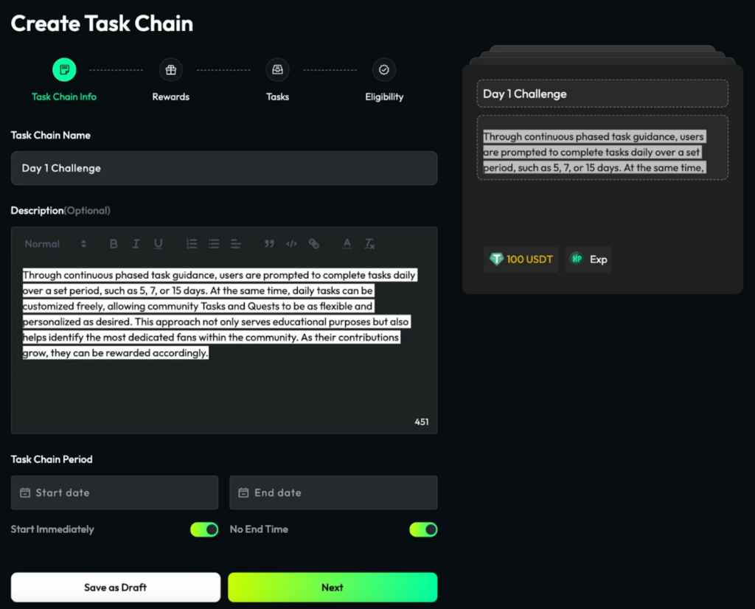
Task: Apply italic formatting in description toolbar
Action: (x=136, y=244)
